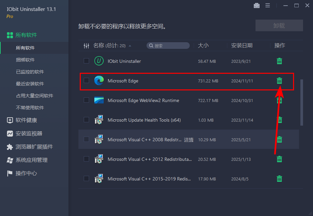This screenshot has width=313, height=216.
Task: Click the 17.90 MB size value
Action: tap(207, 179)
